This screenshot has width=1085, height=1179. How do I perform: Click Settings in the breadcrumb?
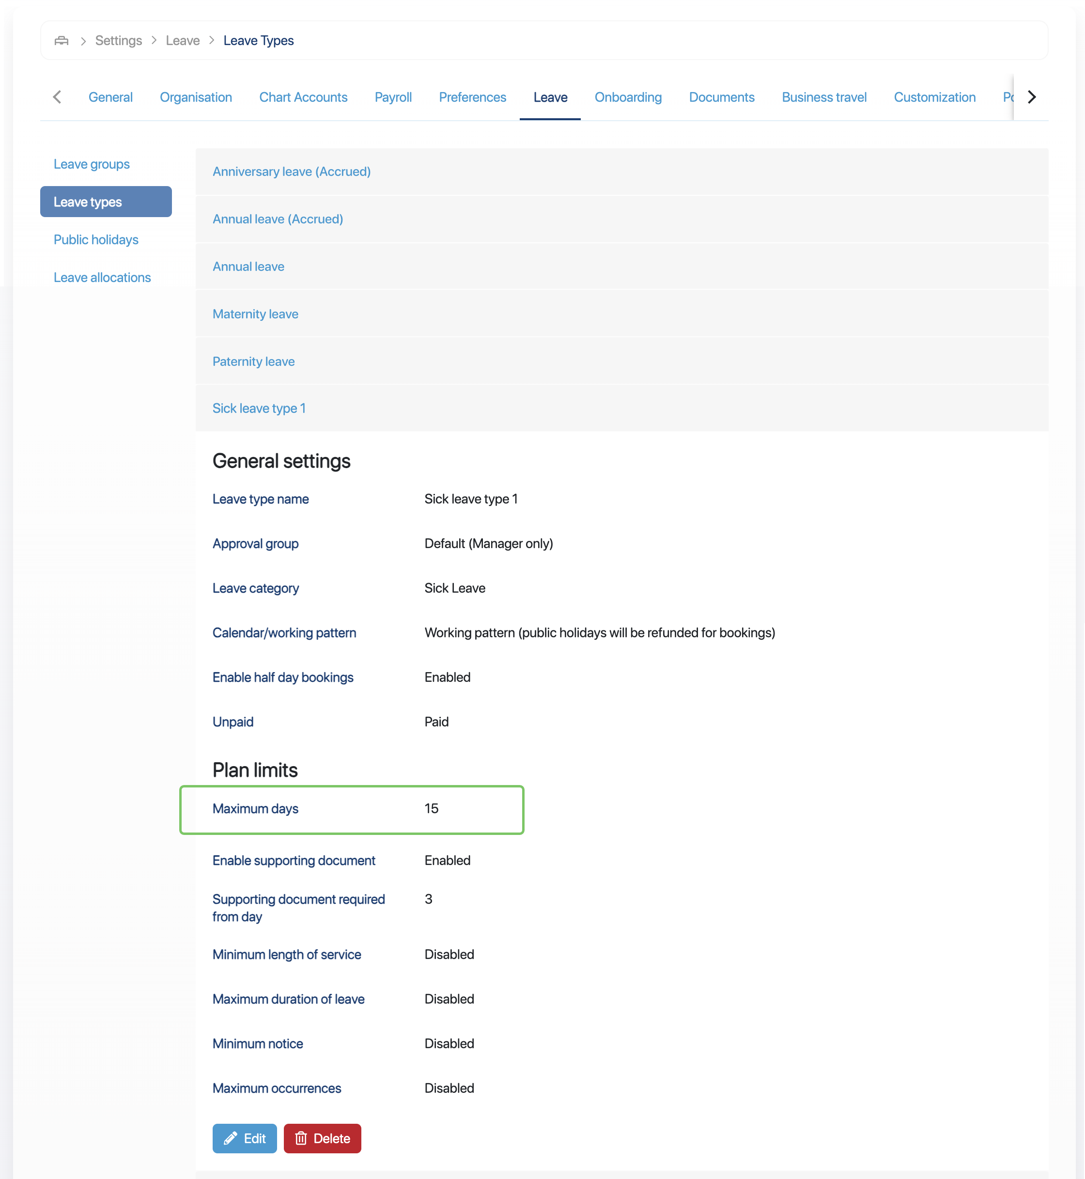pos(119,41)
